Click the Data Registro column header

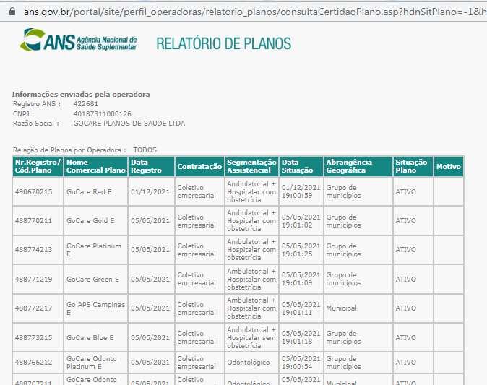click(151, 166)
